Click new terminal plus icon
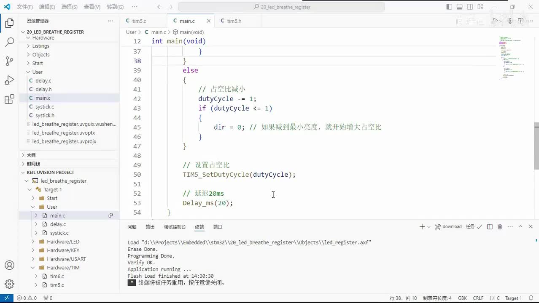 (x=422, y=227)
